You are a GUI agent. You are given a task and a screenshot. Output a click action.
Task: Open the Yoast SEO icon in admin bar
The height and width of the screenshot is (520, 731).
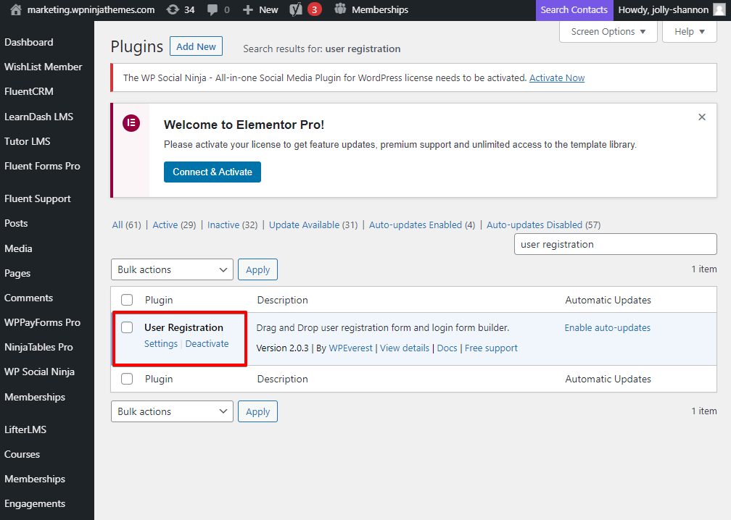[x=296, y=9]
